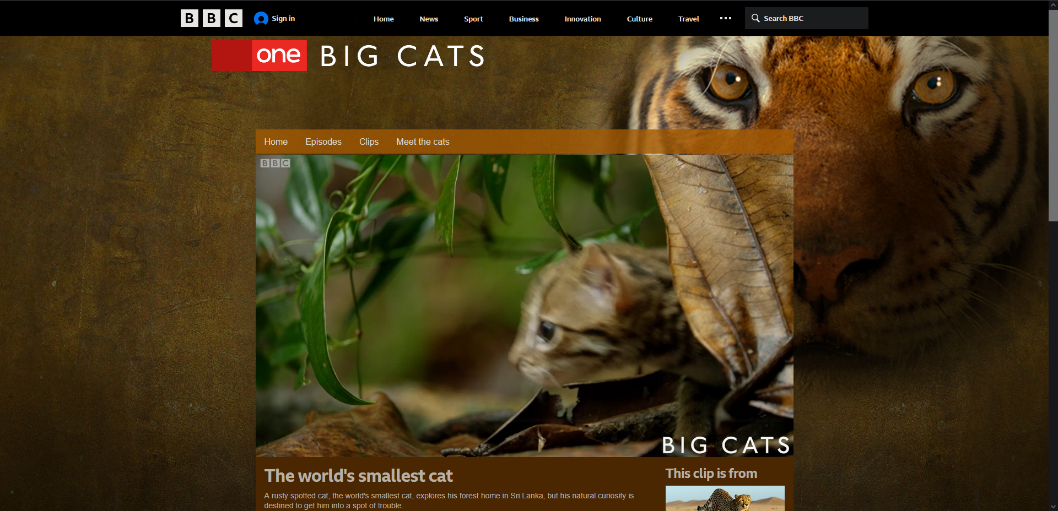This screenshot has width=1058, height=511.
Task: Switch to the Episodes tab
Action: 323,142
